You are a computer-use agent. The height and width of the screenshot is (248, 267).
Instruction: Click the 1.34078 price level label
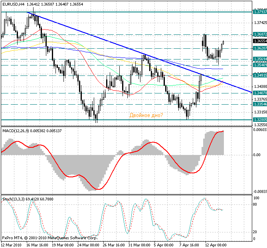[260, 93]
